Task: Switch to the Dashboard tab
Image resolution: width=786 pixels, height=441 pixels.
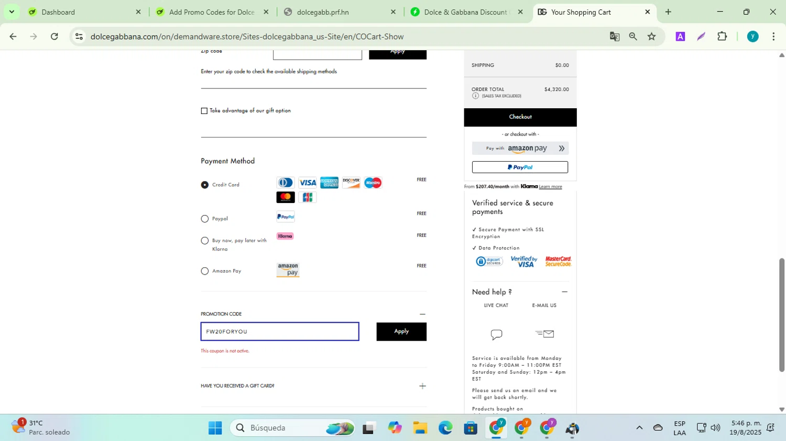Action: [x=85, y=12]
